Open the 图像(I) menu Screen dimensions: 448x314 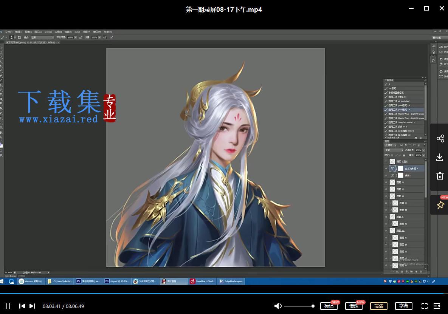(28, 32)
